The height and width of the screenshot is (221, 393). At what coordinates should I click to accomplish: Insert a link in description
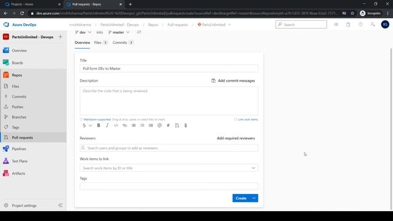[x=125, y=125]
